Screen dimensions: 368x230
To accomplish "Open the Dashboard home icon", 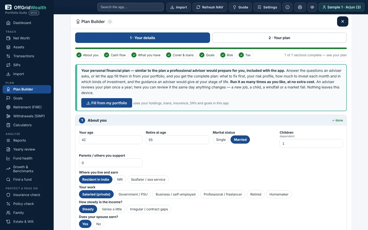I will (x=8, y=23).
